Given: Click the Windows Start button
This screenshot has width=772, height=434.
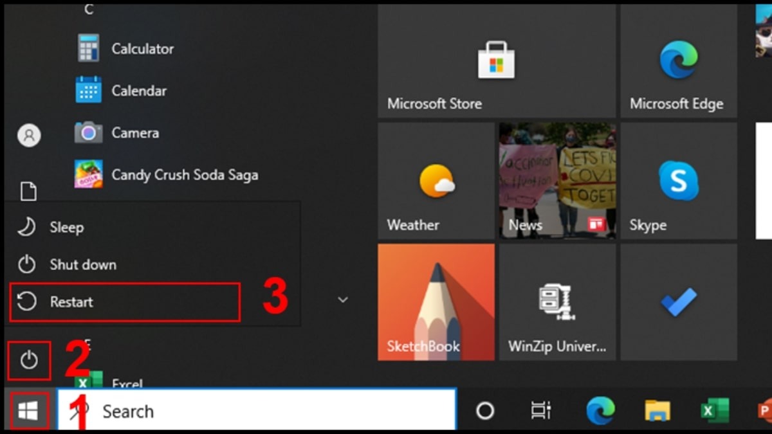Looking at the screenshot, I should pyautogui.click(x=28, y=410).
